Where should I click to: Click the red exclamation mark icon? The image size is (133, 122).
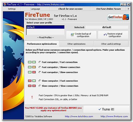point(32,97)
